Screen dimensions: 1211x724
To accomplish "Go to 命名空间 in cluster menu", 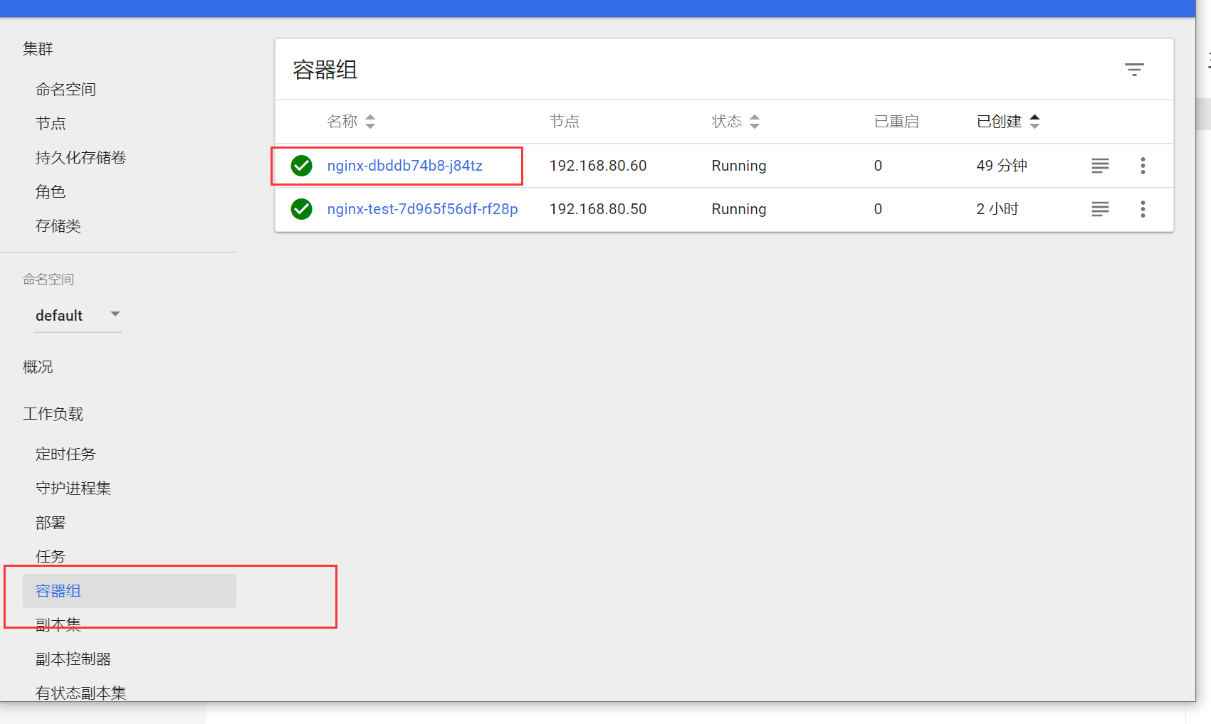I will click(x=65, y=90).
